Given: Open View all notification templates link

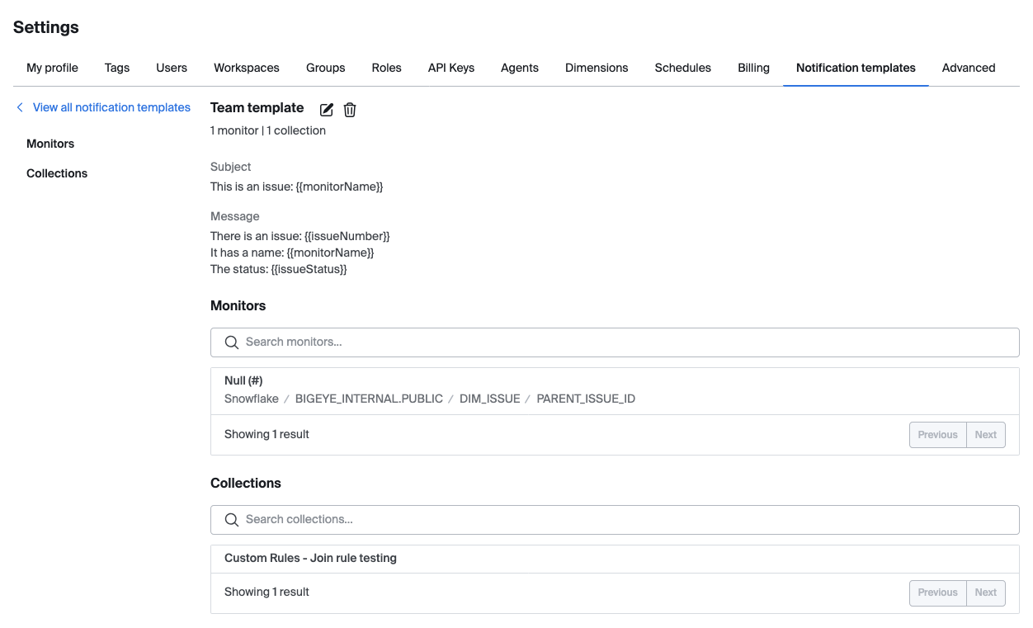Looking at the screenshot, I should click(x=111, y=107).
